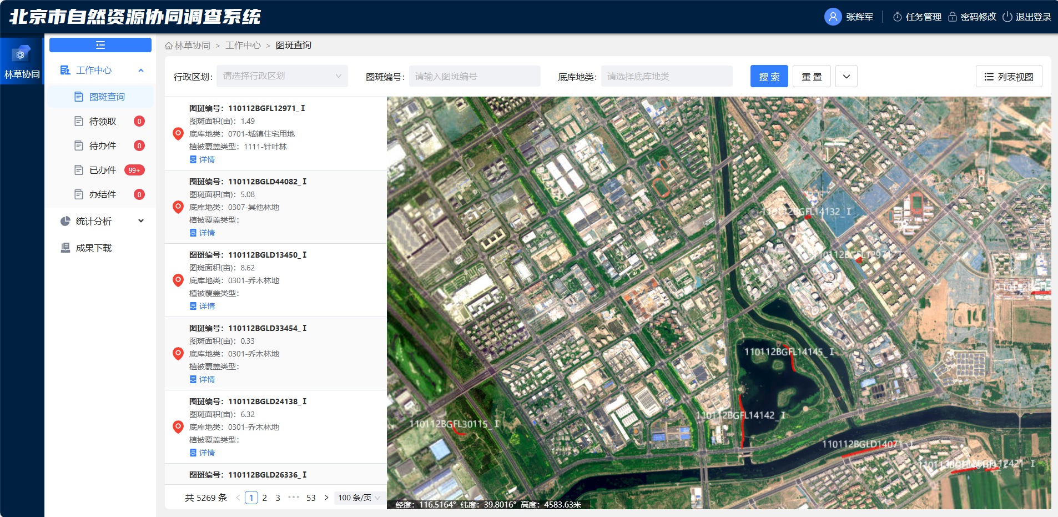Open the 待办件 menu item
Viewport: 1058px width, 517px height.
click(x=100, y=145)
